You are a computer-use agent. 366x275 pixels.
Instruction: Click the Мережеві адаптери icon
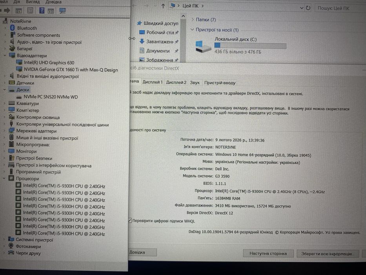click(x=12, y=131)
